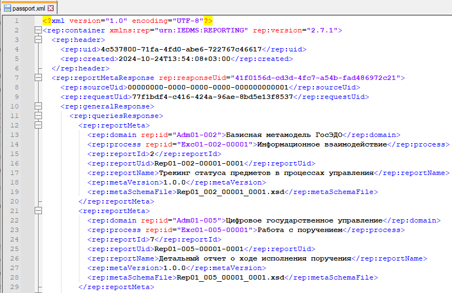This screenshot has width=452, height=293.
Task: Click the save icon on passport.xml tab
Action: (7, 8)
